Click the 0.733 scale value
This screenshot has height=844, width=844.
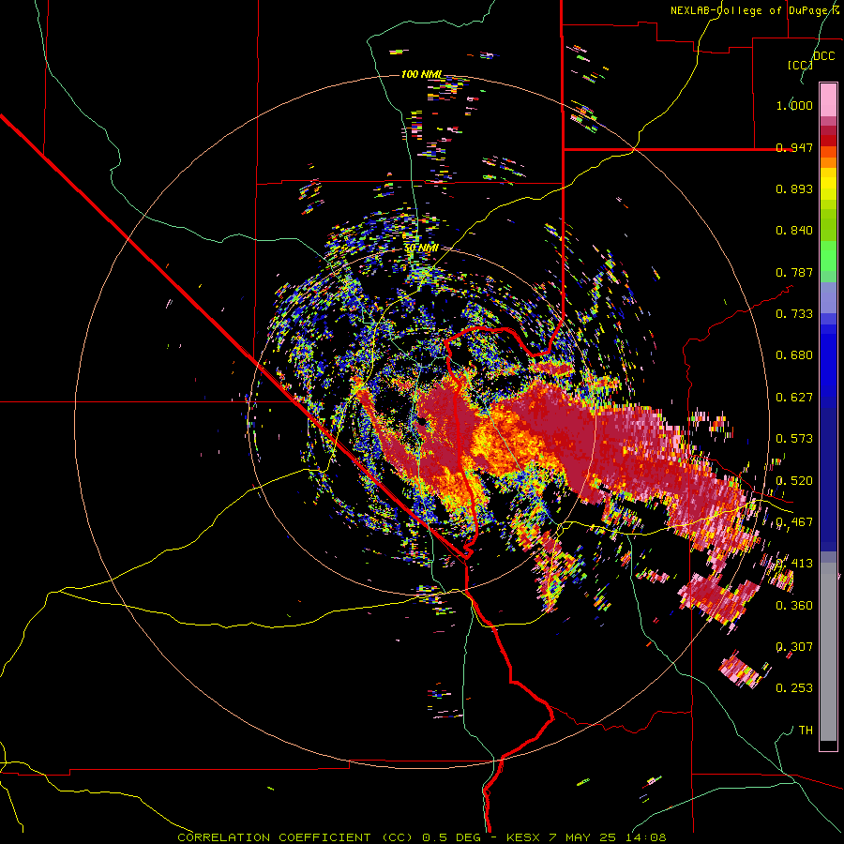794,314
